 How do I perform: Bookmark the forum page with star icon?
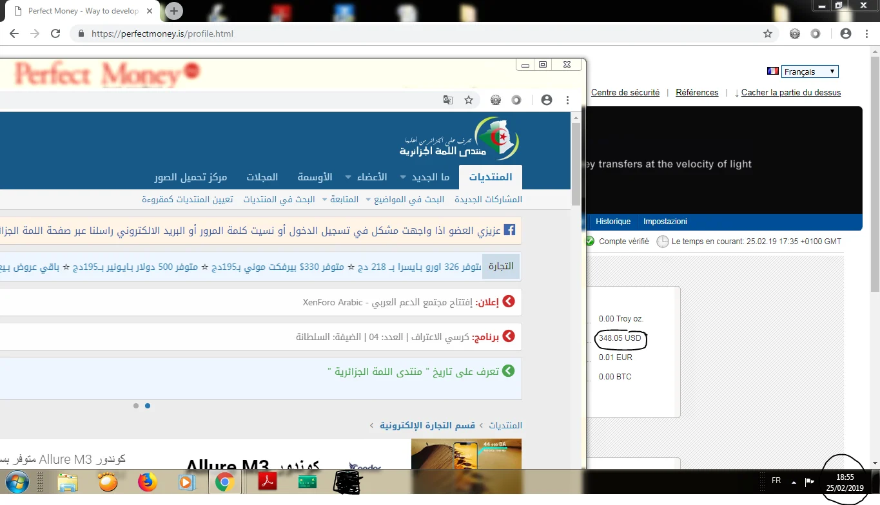(x=469, y=100)
